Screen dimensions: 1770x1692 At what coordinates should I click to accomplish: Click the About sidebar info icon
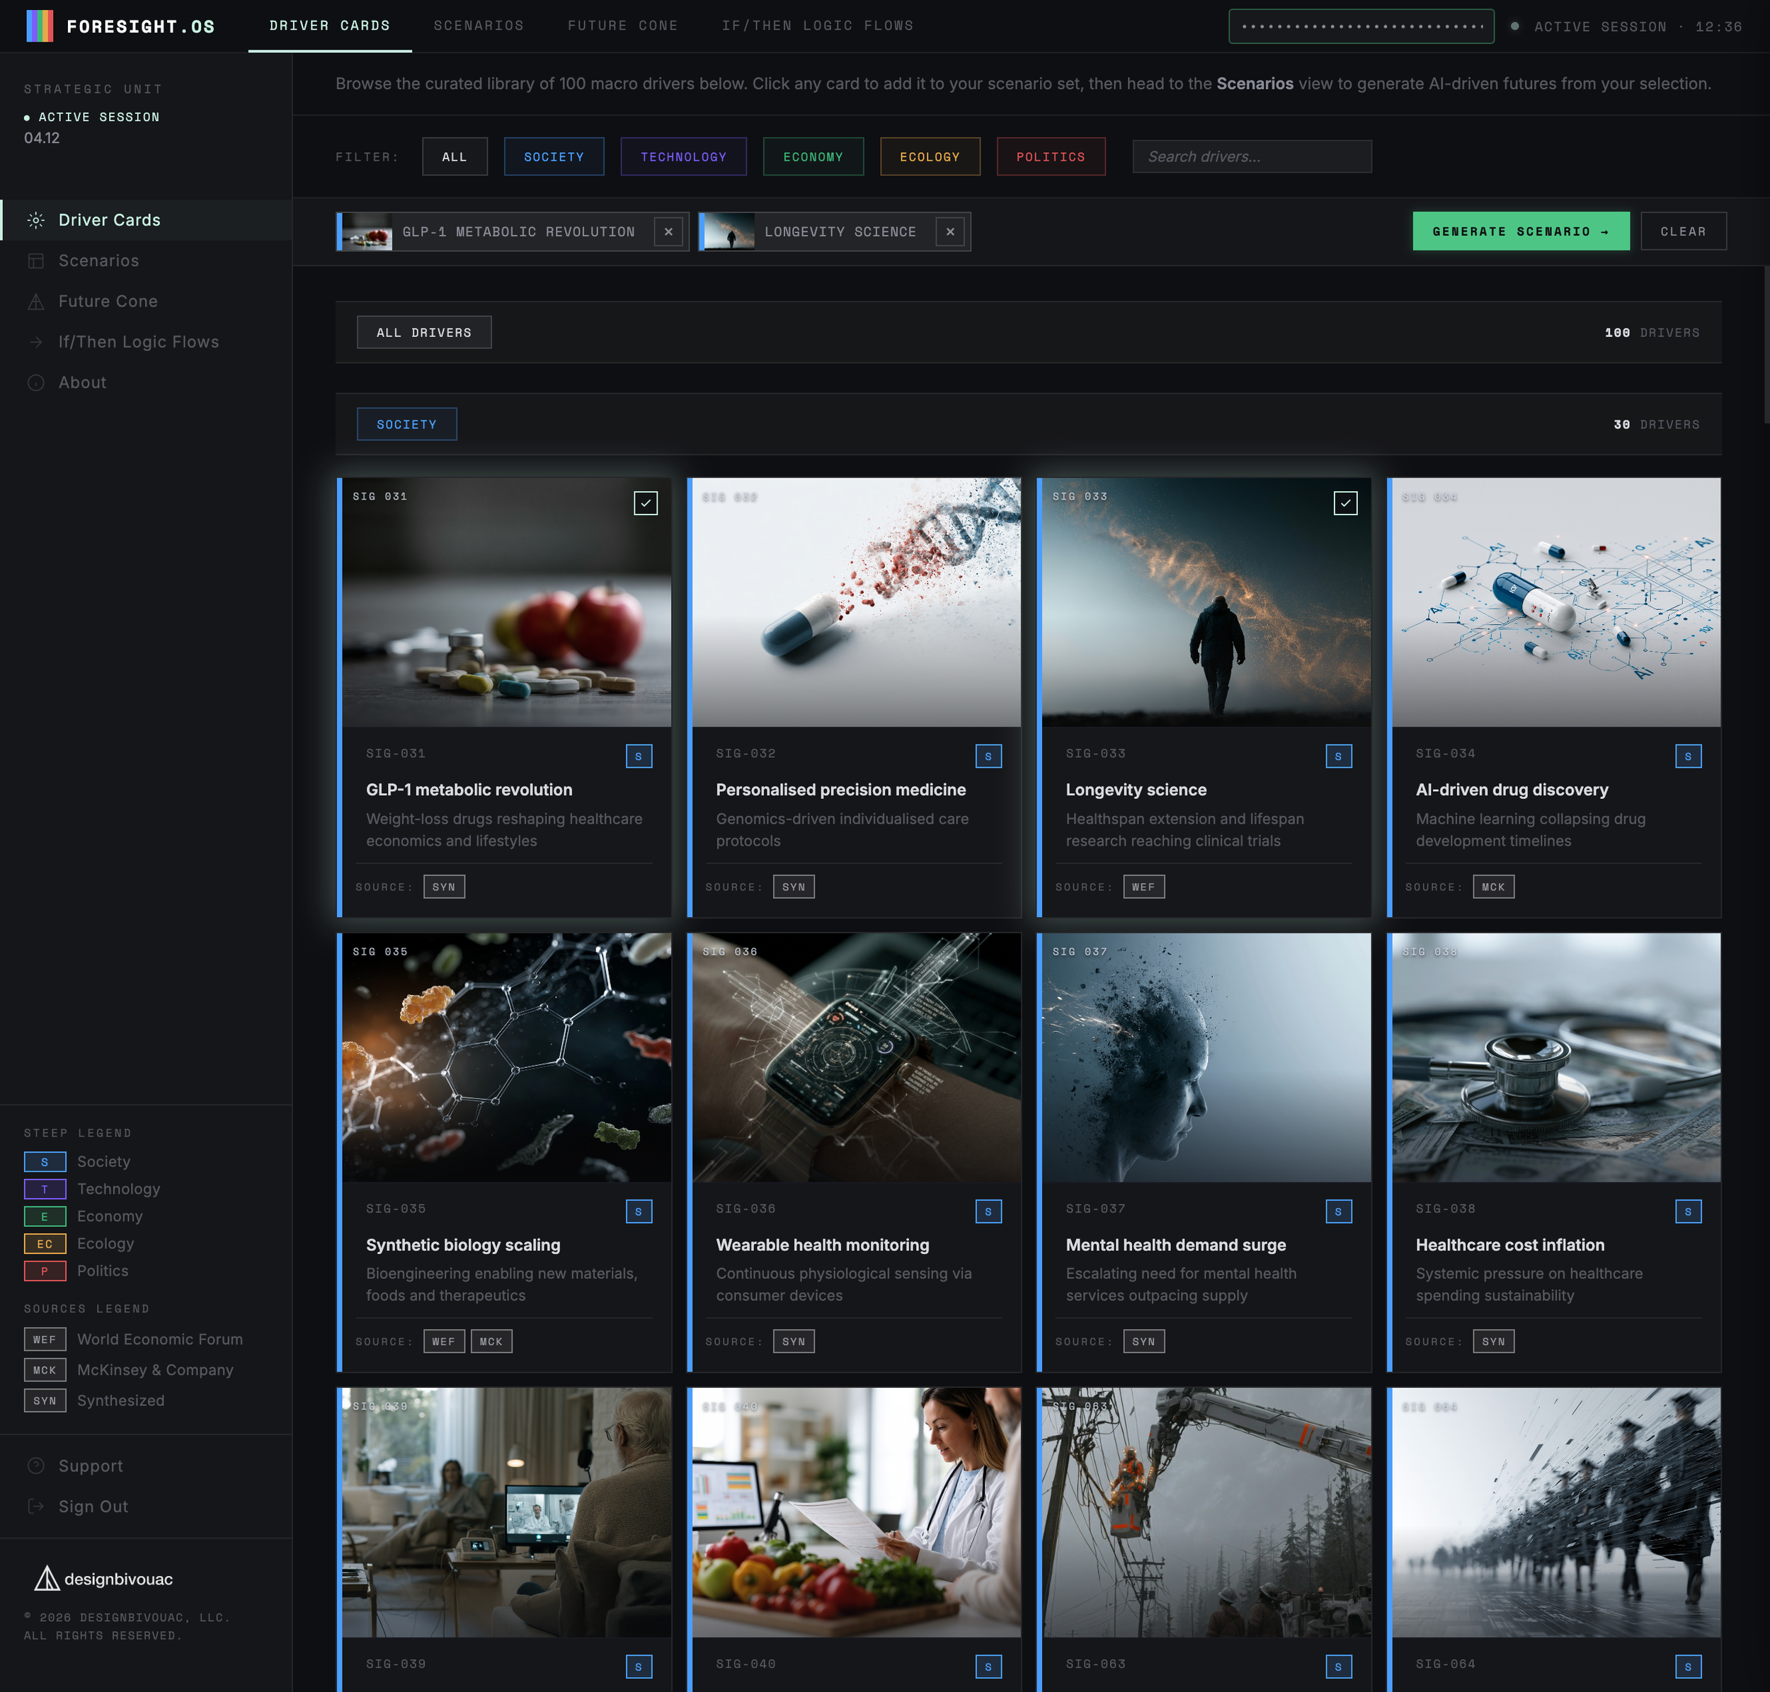tap(36, 382)
